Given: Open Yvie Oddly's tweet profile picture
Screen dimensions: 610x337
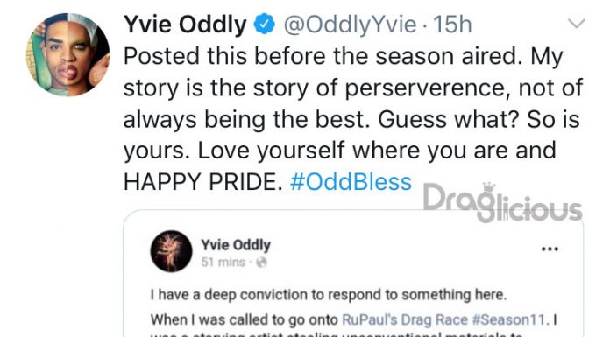Looking at the screenshot, I should [67, 54].
